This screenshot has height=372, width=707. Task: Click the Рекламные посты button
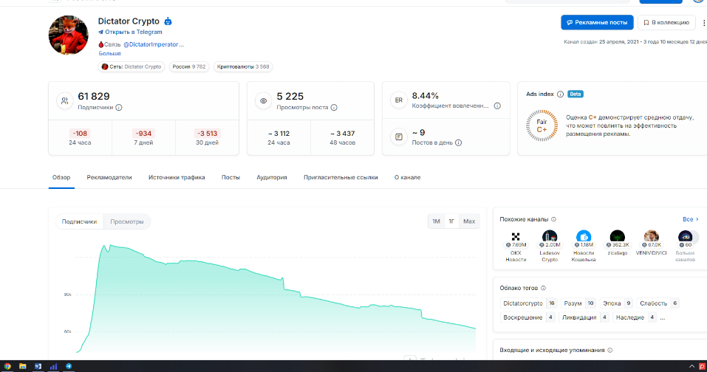(x=597, y=23)
